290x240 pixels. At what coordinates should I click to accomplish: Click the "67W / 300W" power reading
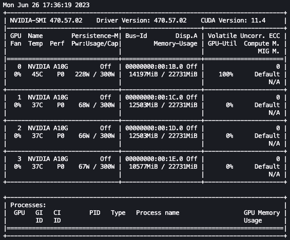[96, 167]
